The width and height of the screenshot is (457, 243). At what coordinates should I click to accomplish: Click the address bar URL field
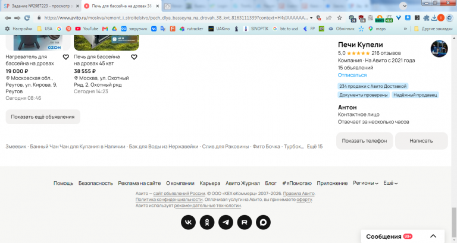pyautogui.click(x=176, y=18)
